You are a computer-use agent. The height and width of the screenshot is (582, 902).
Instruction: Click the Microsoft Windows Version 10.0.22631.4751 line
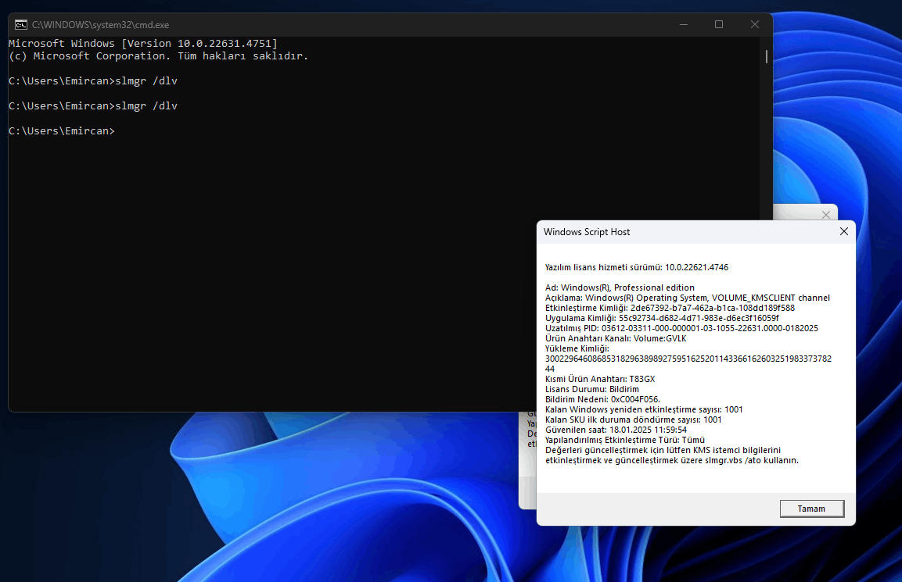[142, 43]
